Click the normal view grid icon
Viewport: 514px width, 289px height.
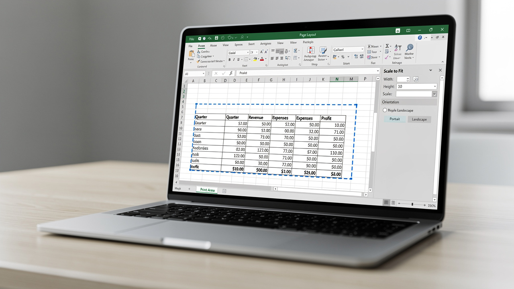coord(386,202)
